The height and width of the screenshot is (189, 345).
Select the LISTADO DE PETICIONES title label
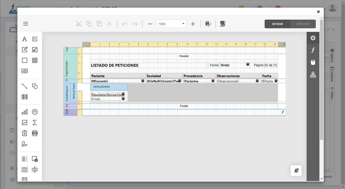[149, 65]
